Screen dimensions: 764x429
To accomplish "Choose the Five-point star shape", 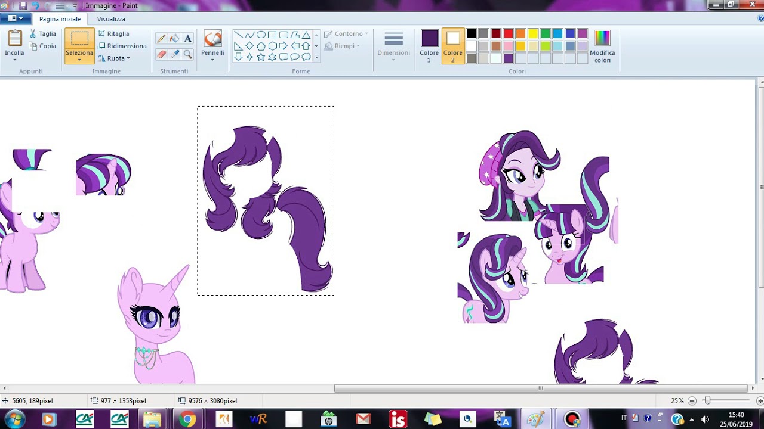I will pyautogui.click(x=261, y=57).
